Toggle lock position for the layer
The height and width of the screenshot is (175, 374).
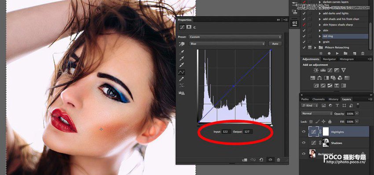click(x=323, y=121)
